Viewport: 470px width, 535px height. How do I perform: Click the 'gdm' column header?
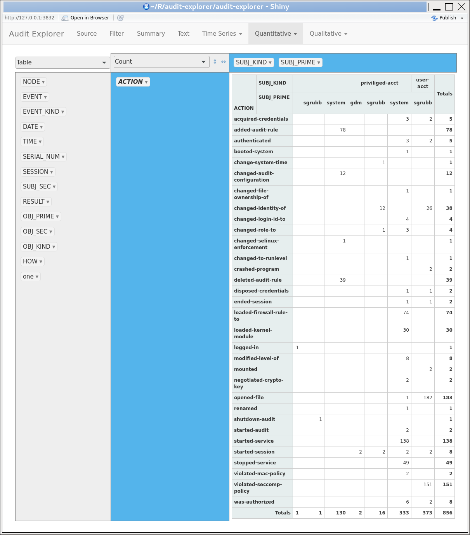point(356,103)
